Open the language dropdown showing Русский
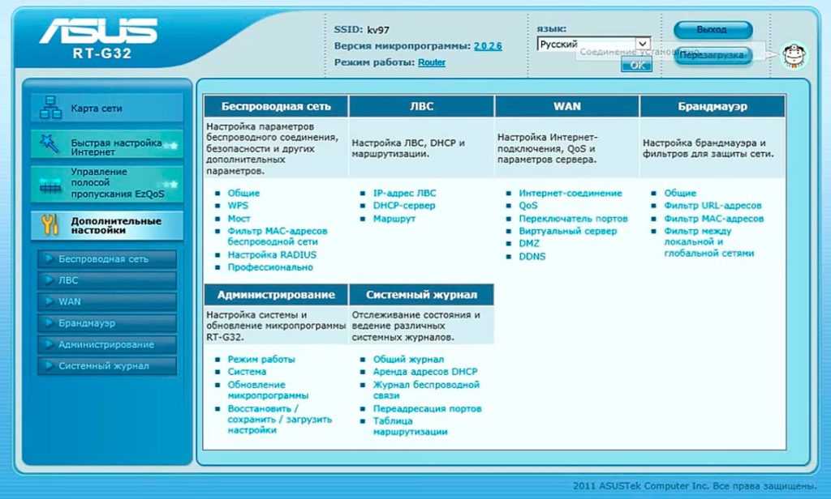Screen dimensions: 831x499 594,45
